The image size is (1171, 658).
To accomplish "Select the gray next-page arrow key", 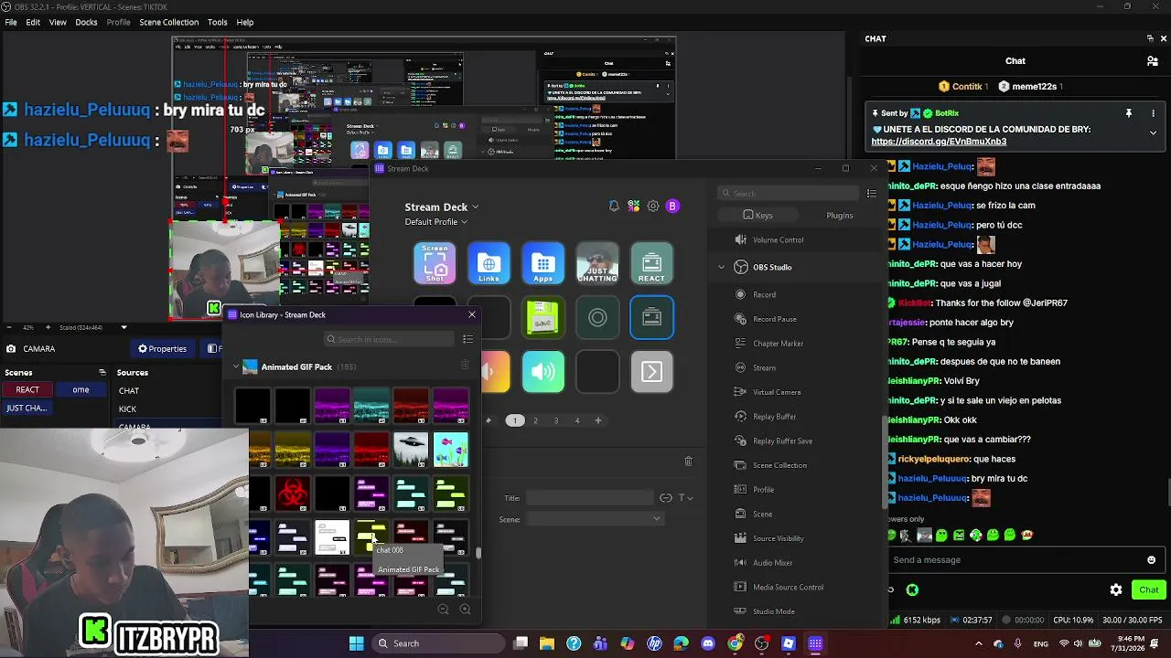I will coord(651,371).
